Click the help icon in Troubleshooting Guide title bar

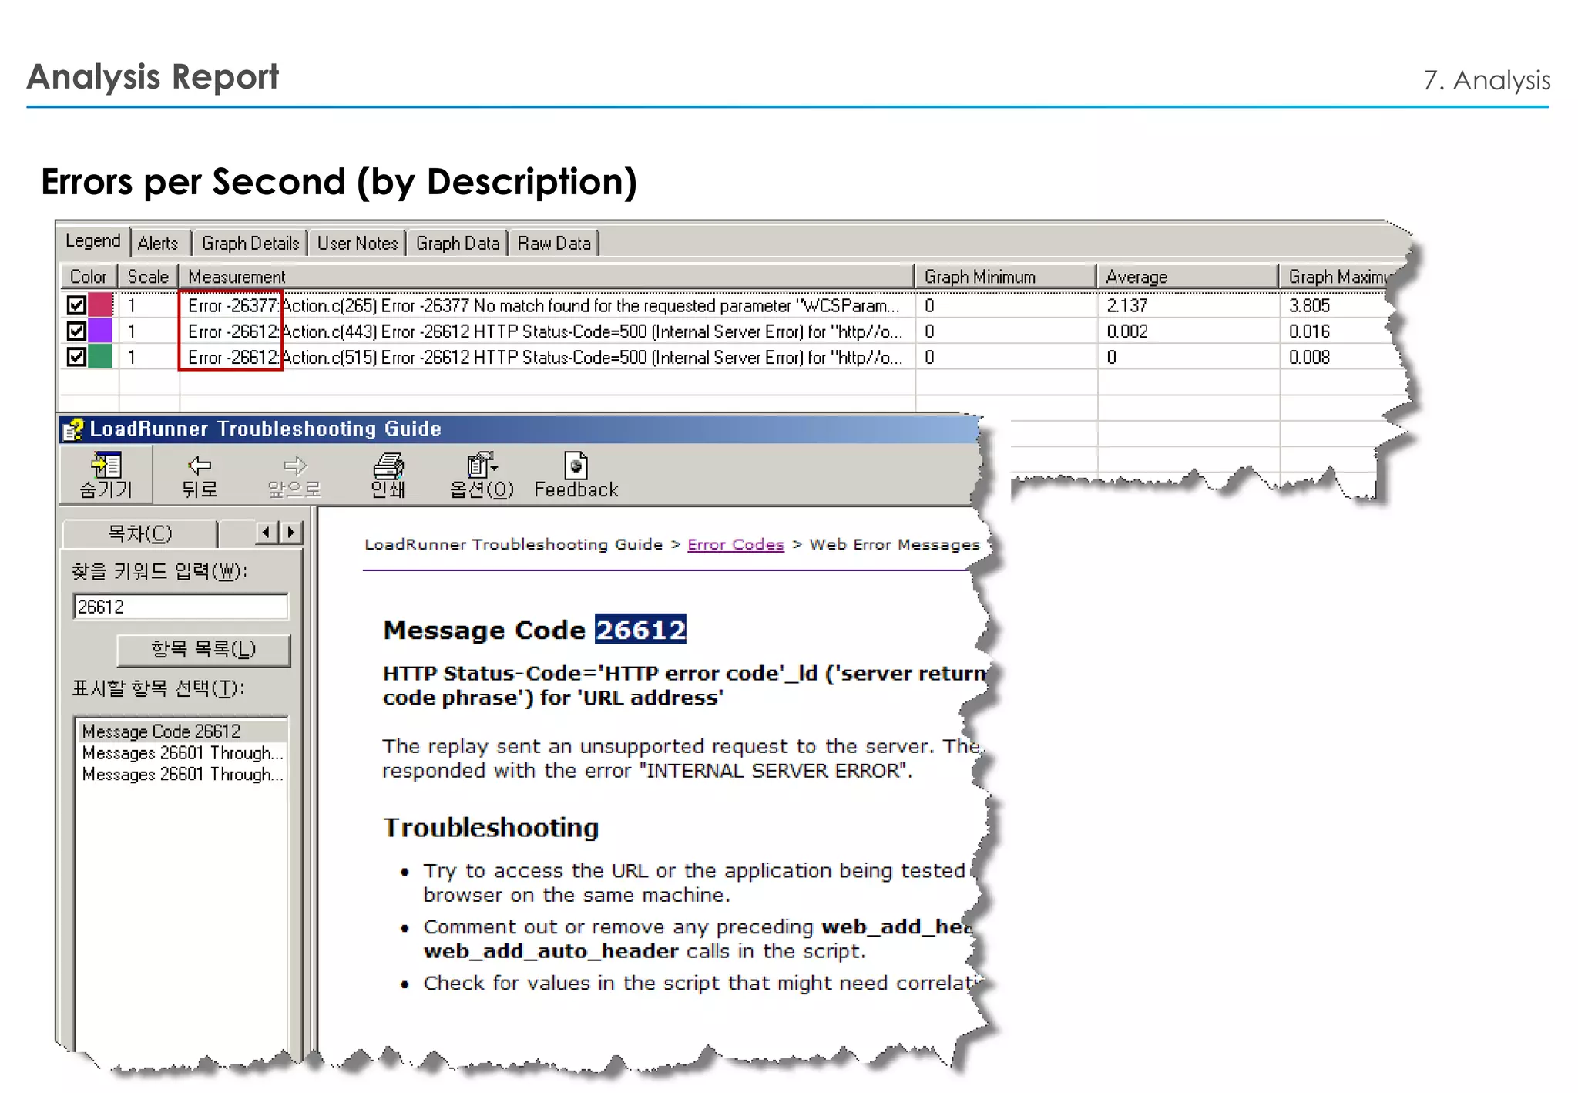pos(73,429)
